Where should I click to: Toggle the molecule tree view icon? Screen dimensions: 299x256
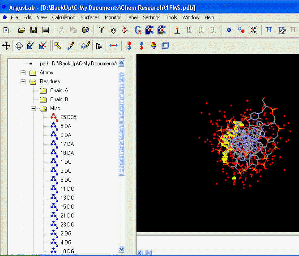click(x=99, y=46)
